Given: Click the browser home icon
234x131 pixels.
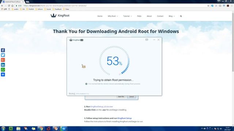Looking at the screenshot, I should [x=12, y=6].
